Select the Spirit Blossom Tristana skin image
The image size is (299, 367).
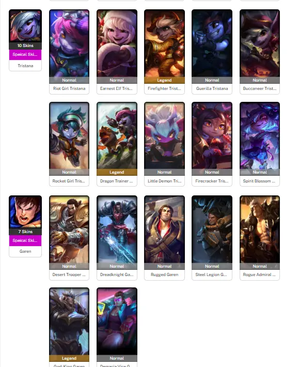[x=260, y=135]
